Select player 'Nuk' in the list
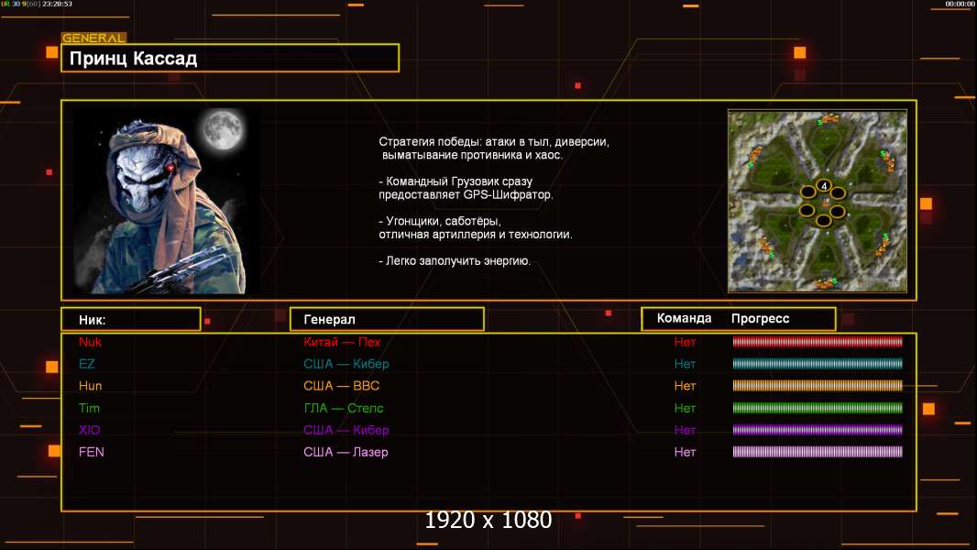Image resolution: width=977 pixels, height=550 pixels. (x=90, y=342)
